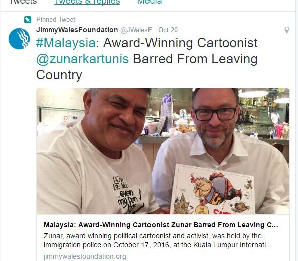298x261 pixels.
Task: Open the Oct 20 tweet timestamp
Action: point(168,30)
